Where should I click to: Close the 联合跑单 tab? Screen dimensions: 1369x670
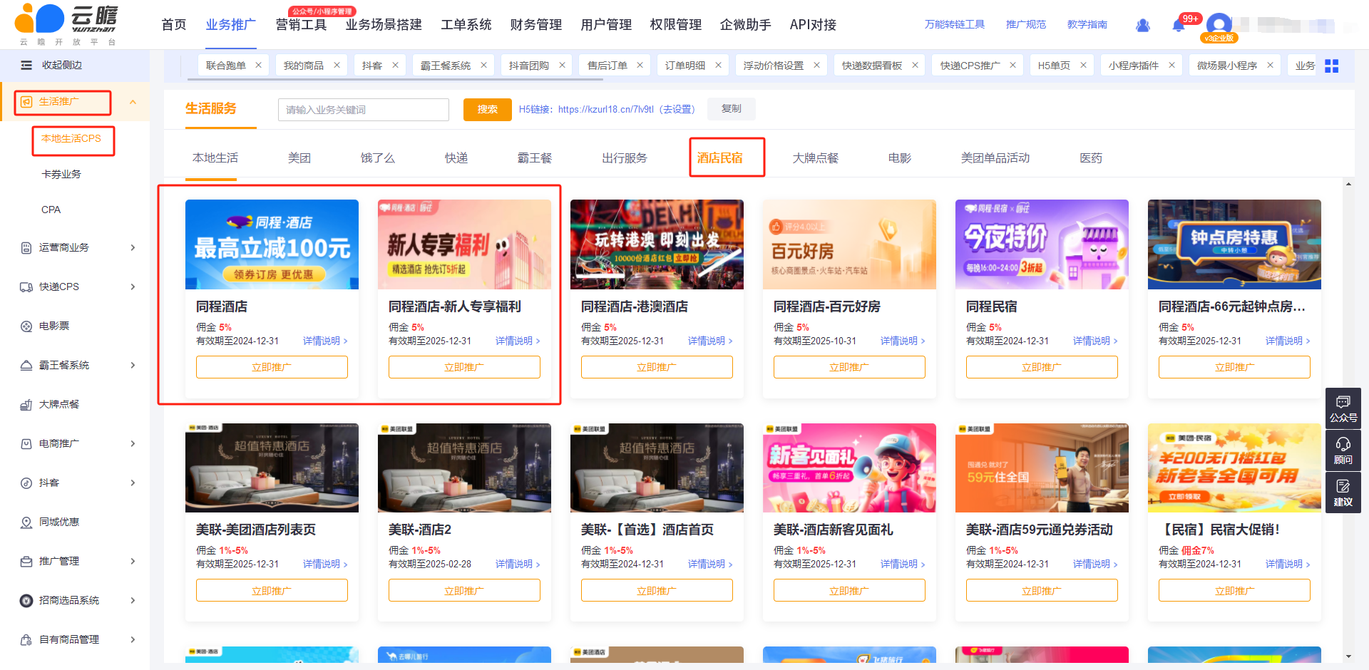pyautogui.click(x=258, y=66)
